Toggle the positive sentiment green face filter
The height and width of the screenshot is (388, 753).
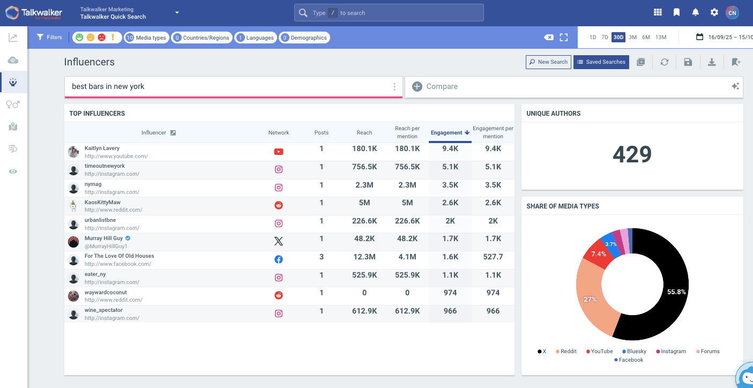click(79, 38)
